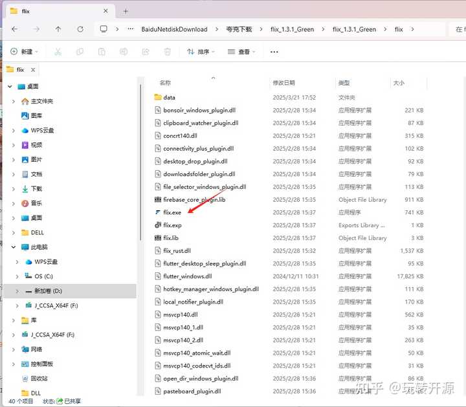Screen dimensions: 466x407
Task: Click the cut scissors icon
Action: 58,52
